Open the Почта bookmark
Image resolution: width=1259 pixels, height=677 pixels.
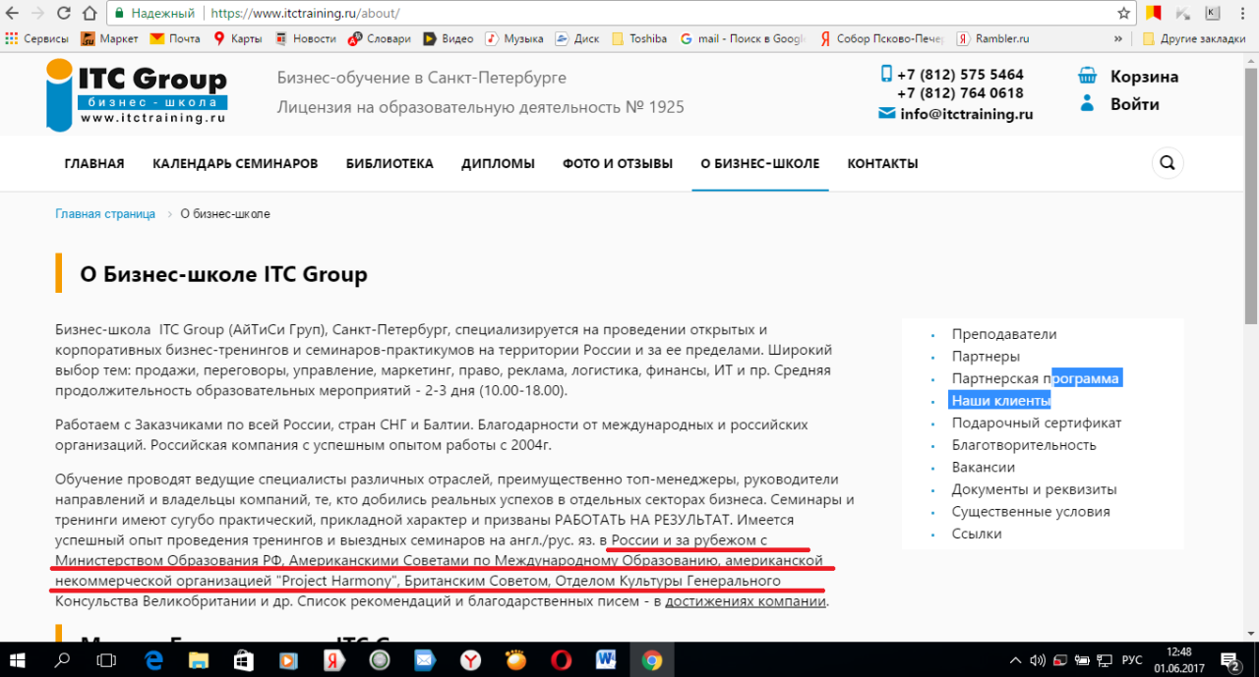coord(175,39)
